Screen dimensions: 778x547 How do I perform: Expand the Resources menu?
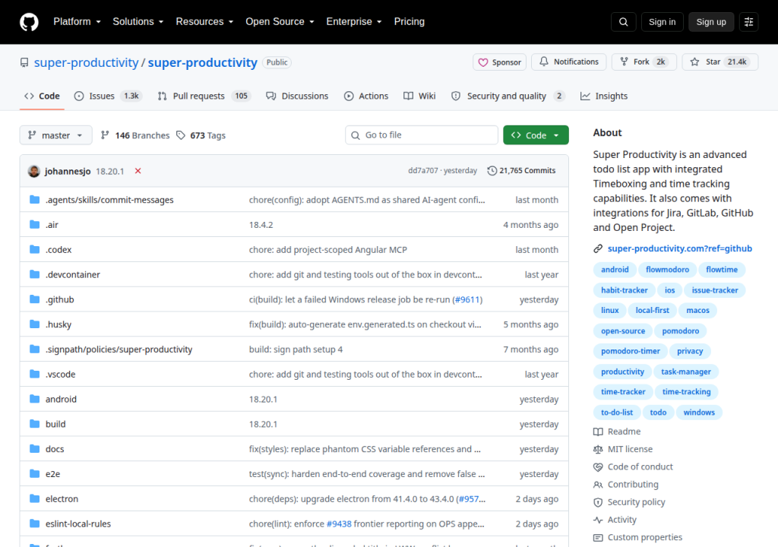pyautogui.click(x=204, y=22)
